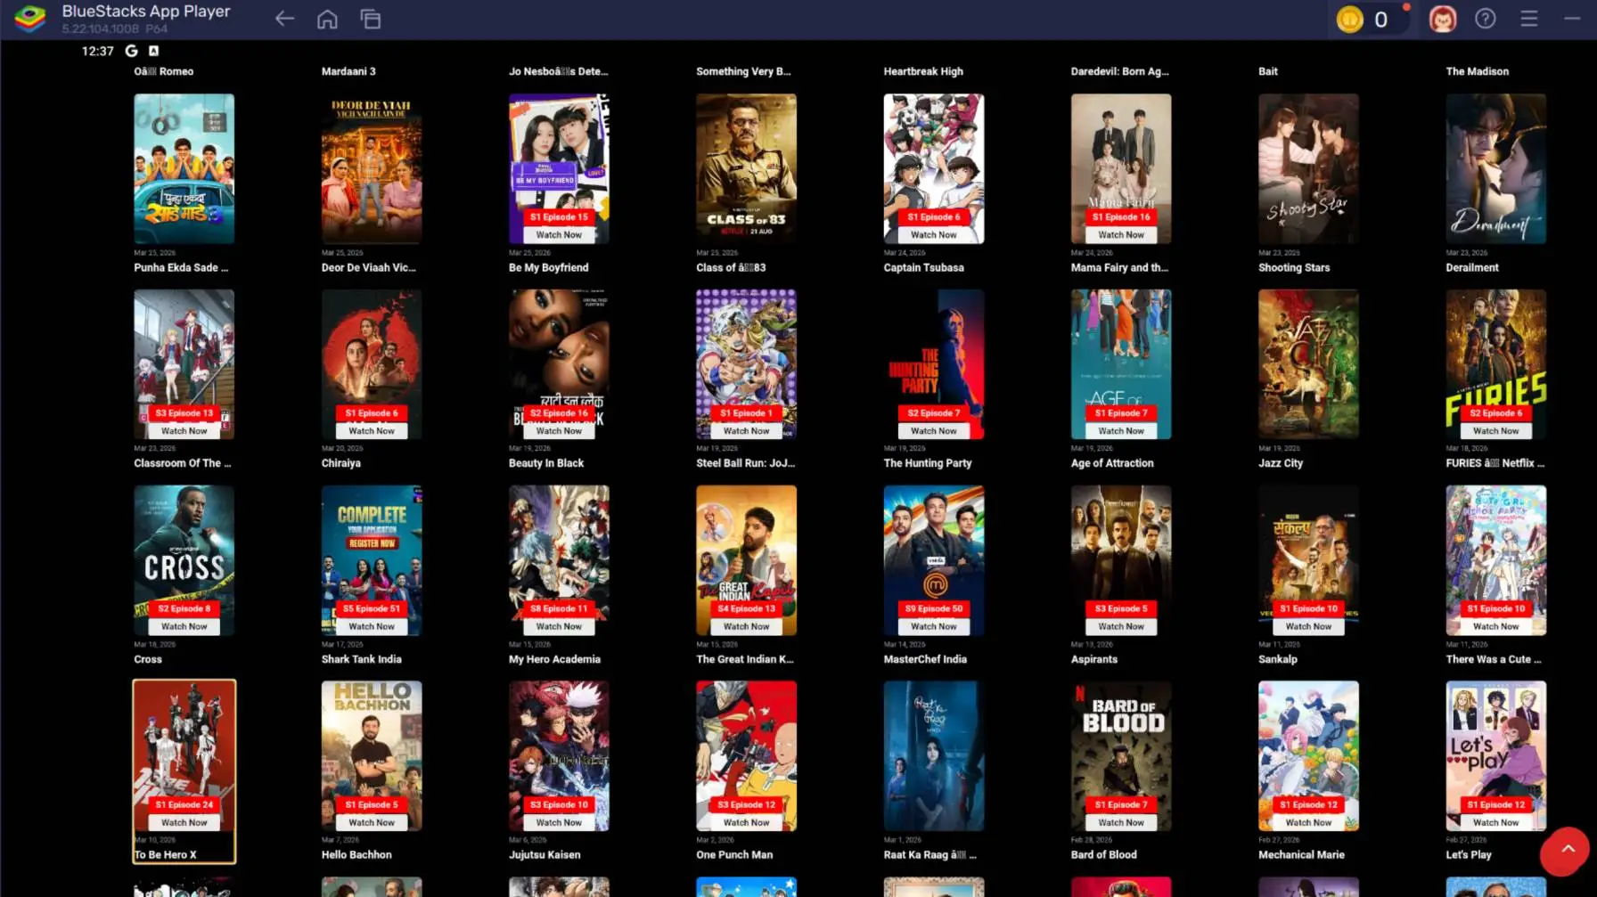
Task: Click the gold coin balance icon
Action: point(1348,18)
